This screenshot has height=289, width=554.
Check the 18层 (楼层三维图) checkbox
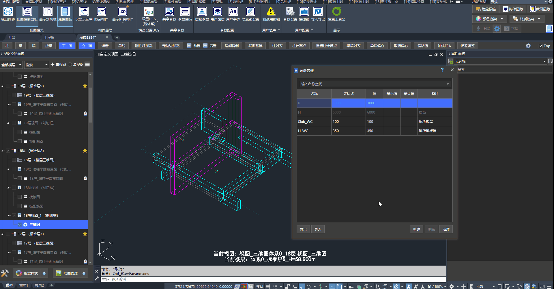pyautogui.click(x=14, y=160)
